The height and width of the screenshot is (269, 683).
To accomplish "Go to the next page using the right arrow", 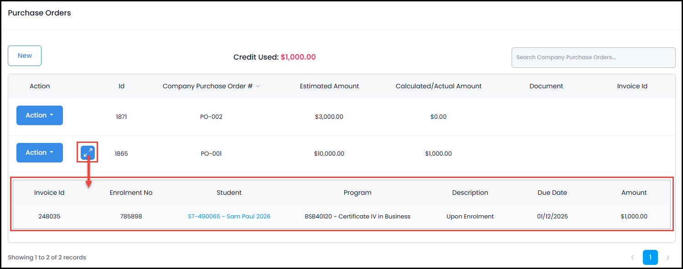I will (668, 258).
